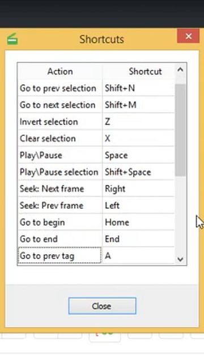Close the Shortcuts dialog with the red X
The height and width of the screenshot is (364, 204).
[x=188, y=36]
